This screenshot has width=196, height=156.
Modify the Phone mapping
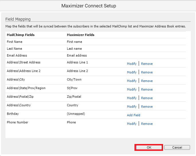tap(132, 124)
